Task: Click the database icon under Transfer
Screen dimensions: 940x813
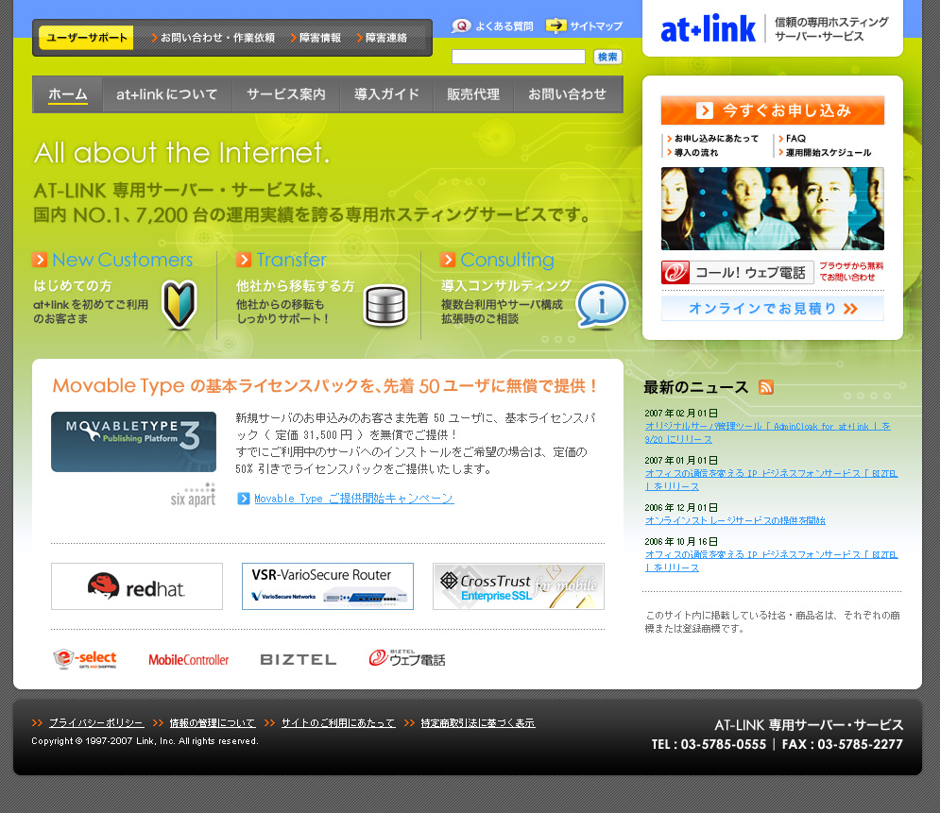Action: (x=385, y=306)
